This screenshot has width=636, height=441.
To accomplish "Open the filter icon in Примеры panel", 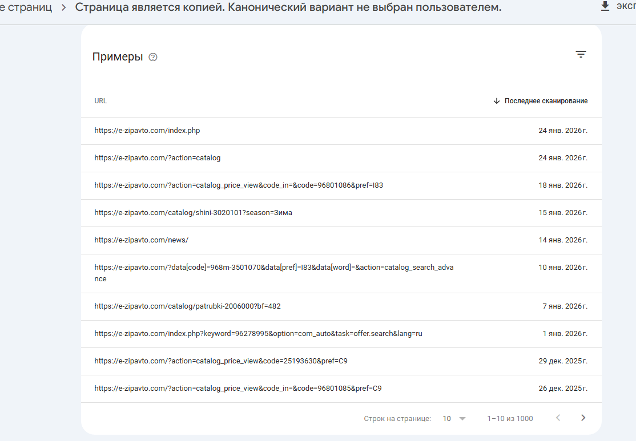I will point(581,54).
